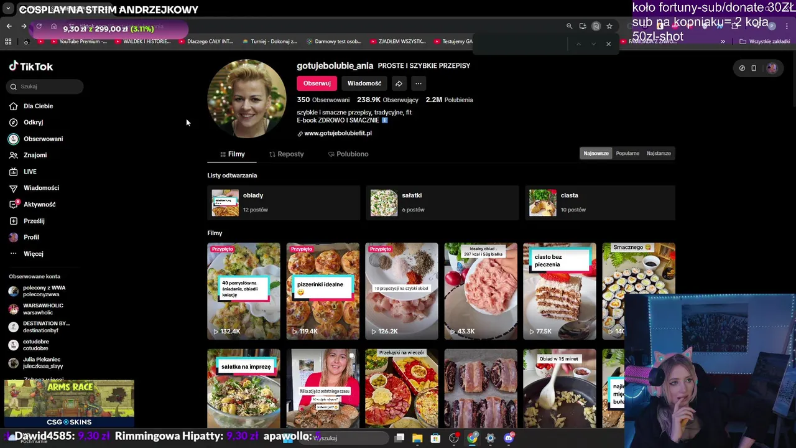Close the find bar with X
This screenshot has width=796, height=448.
tap(608, 44)
